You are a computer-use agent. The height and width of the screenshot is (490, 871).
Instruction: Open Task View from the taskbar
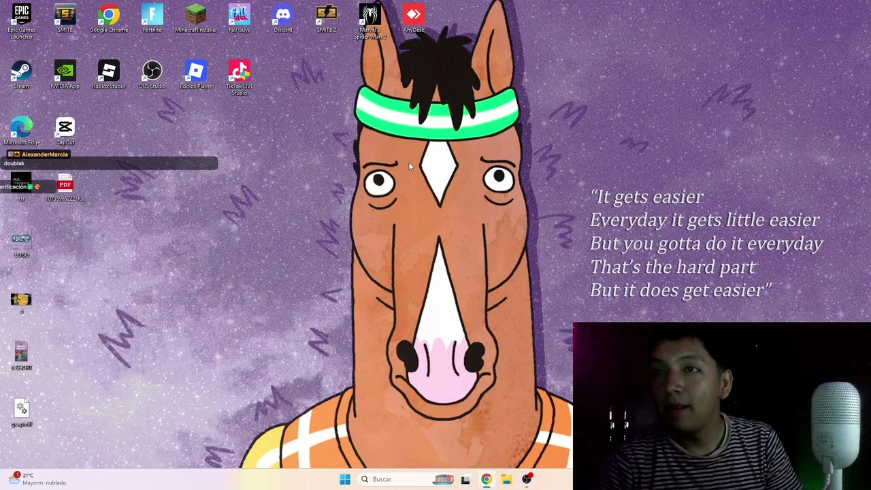click(x=465, y=479)
